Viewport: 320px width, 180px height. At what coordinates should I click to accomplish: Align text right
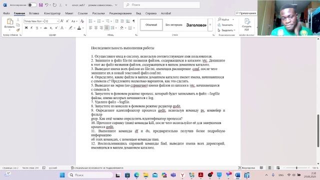pos(101,28)
